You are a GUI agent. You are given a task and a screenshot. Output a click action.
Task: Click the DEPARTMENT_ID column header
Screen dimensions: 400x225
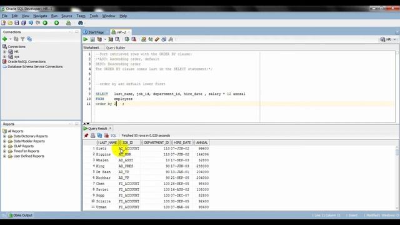(156, 142)
